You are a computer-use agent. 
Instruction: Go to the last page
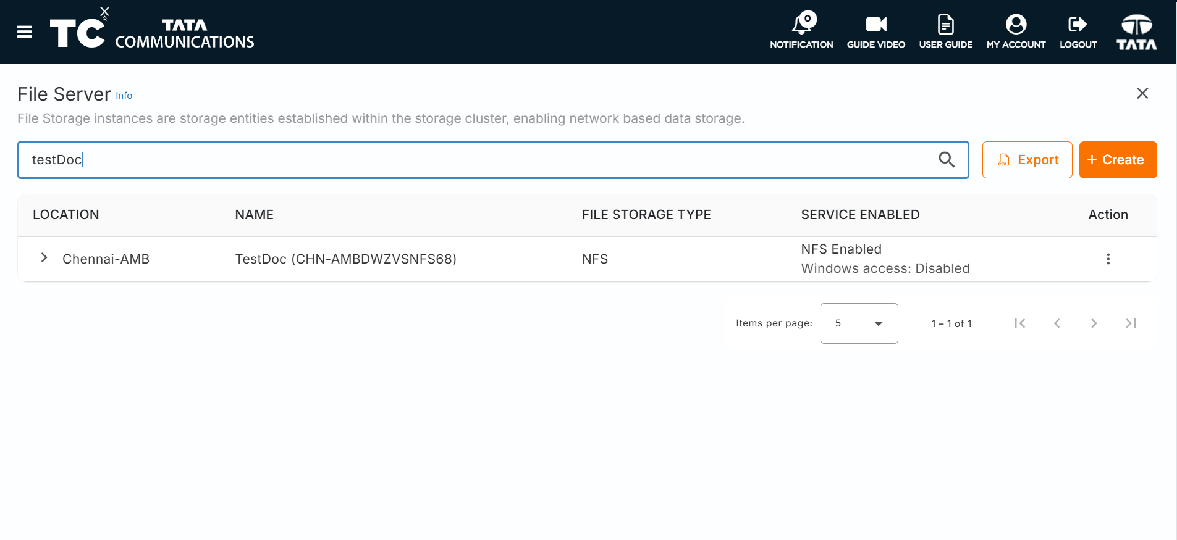tap(1131, 323)
